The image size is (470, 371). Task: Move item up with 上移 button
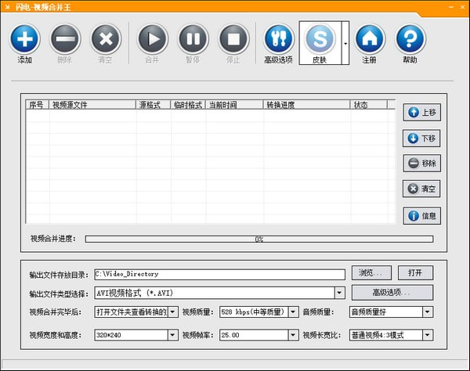click(422, 112)
